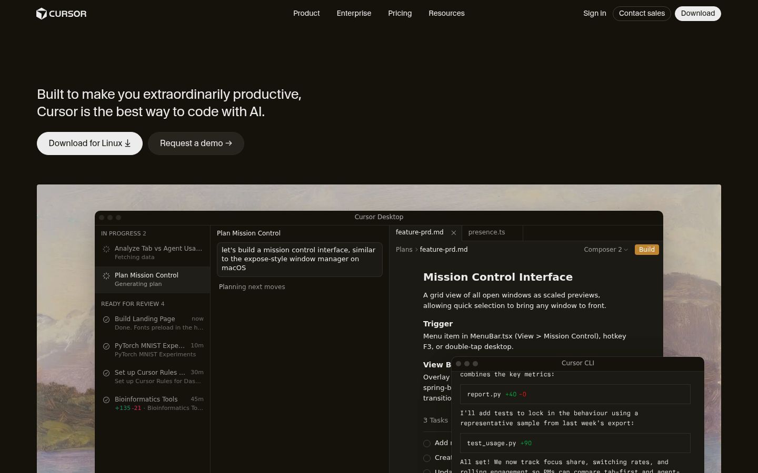The width and height of the screenshot is (758, 473).
Task: Click the test_usage.py file chip in Cursor CLI
Action: [575, 443]
